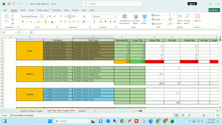Toggle Italic formatting

coord(27,22)
